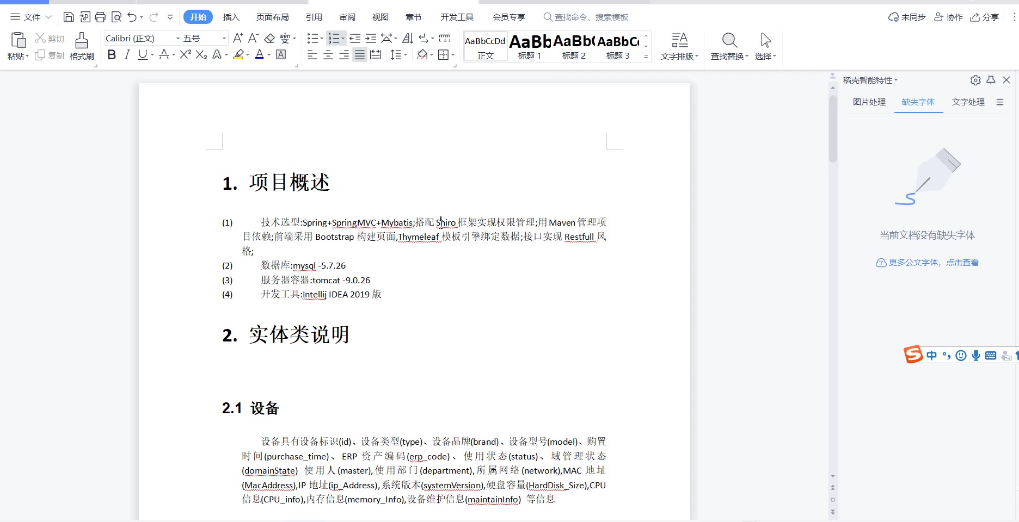Click the Export to PDF icon
Screen dimensions: 1019x522
click(84, 17)
